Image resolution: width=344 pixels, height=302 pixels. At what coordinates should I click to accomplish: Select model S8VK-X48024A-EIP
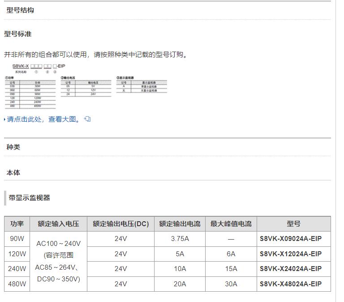[291, 284]
